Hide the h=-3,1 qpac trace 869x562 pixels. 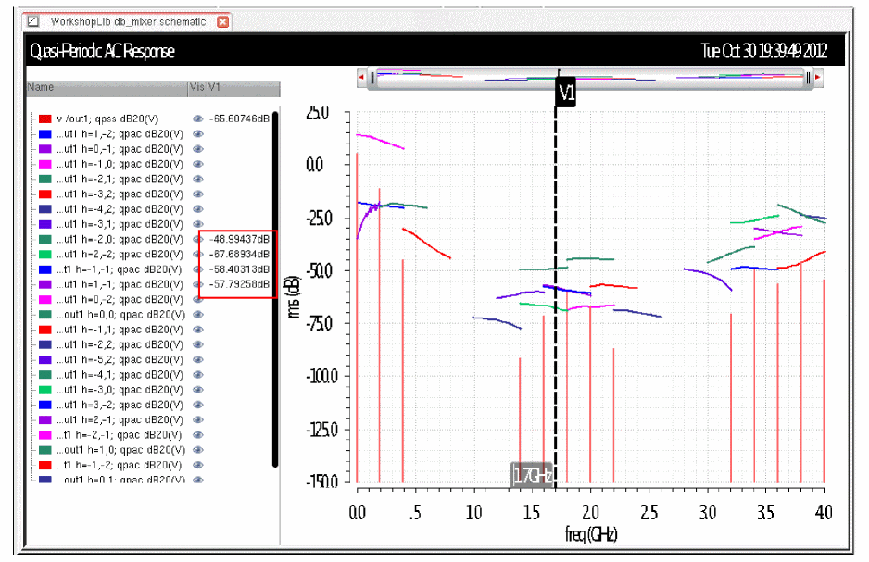click(198, 224)
